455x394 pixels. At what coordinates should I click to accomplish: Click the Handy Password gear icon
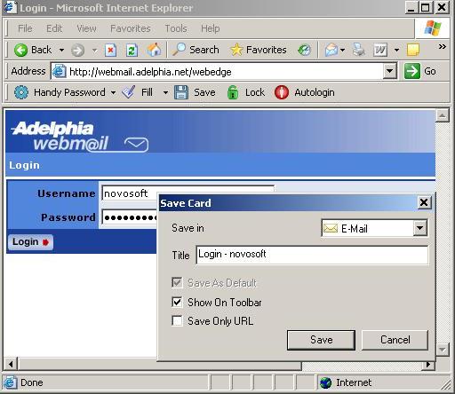pyautogui.click(x=21, y=92)
